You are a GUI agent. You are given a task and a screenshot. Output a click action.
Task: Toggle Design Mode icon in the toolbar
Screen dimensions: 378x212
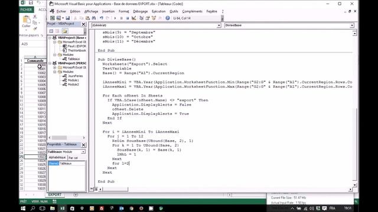(134, 18)
